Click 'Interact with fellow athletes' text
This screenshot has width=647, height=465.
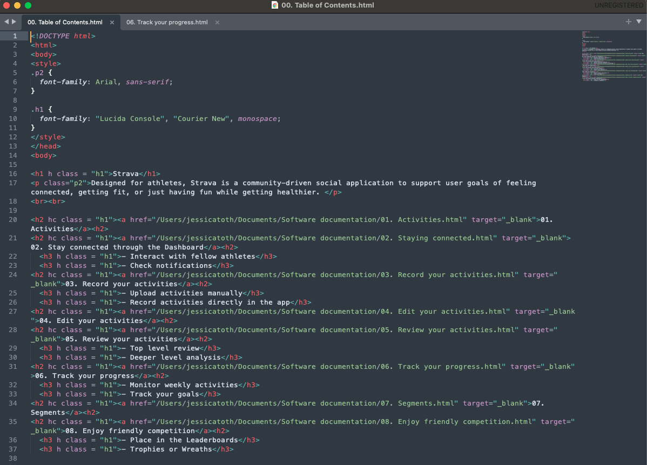(x=193, y=256)
